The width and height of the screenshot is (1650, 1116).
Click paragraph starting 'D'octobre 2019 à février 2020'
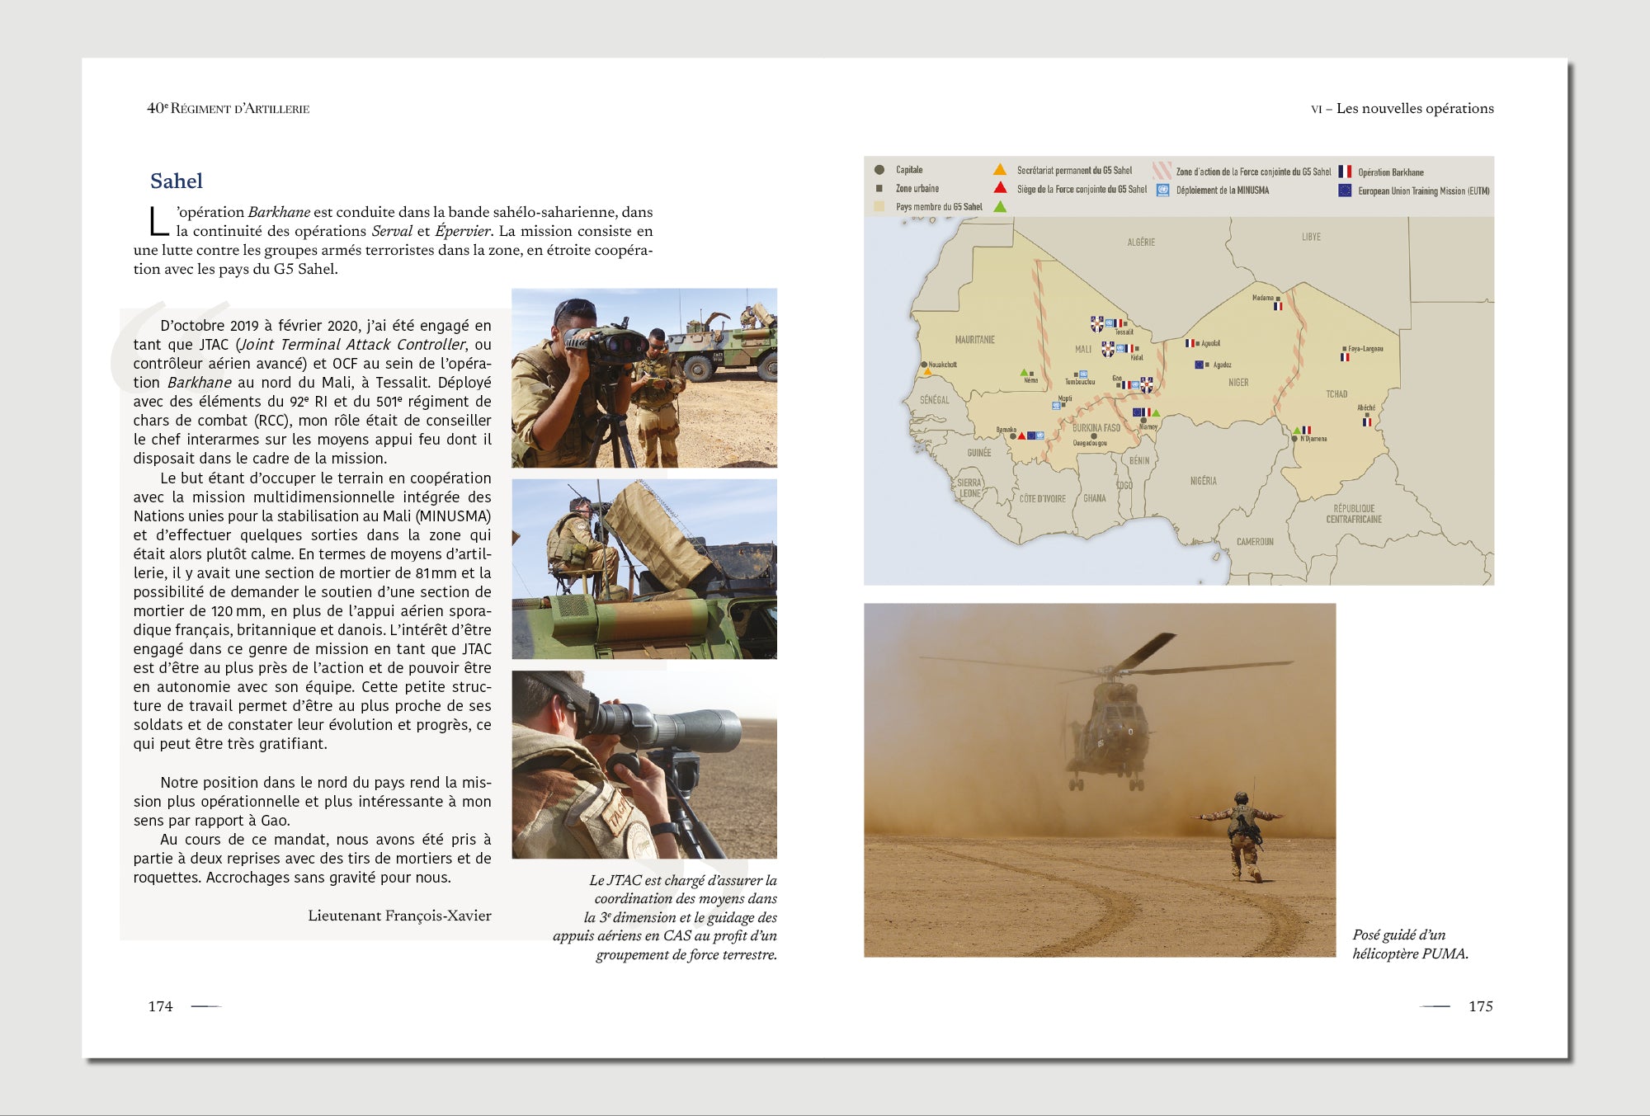point(313,392)
